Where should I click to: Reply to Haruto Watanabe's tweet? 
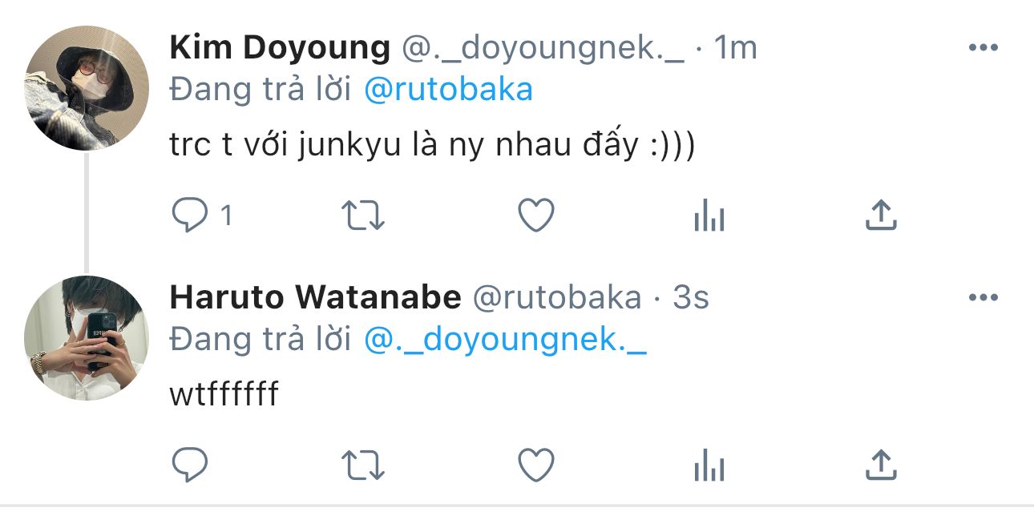(190, 464)
